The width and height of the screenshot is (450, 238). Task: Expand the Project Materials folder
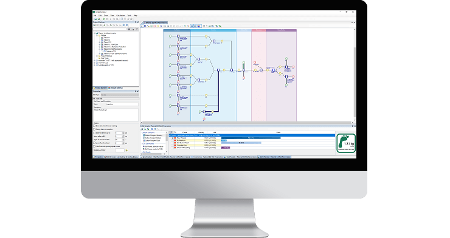pos(97,56)
